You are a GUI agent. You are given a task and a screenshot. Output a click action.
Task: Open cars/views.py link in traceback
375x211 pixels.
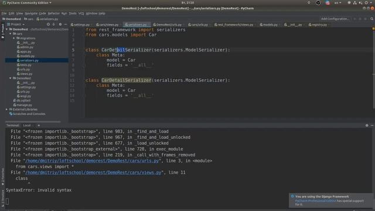pyautogui.click(x=93, y=172)
